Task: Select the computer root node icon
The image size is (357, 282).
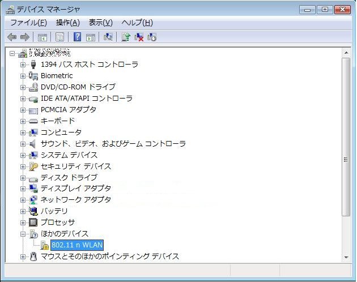Action: click(23, 53)
